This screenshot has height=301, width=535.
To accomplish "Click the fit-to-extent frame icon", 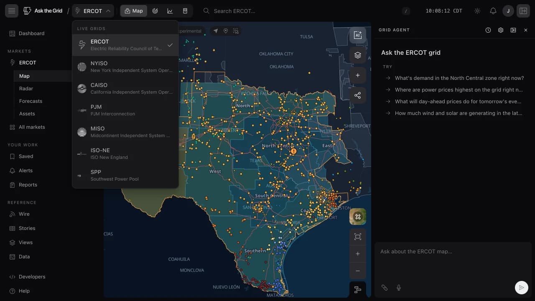I will 358,237.
